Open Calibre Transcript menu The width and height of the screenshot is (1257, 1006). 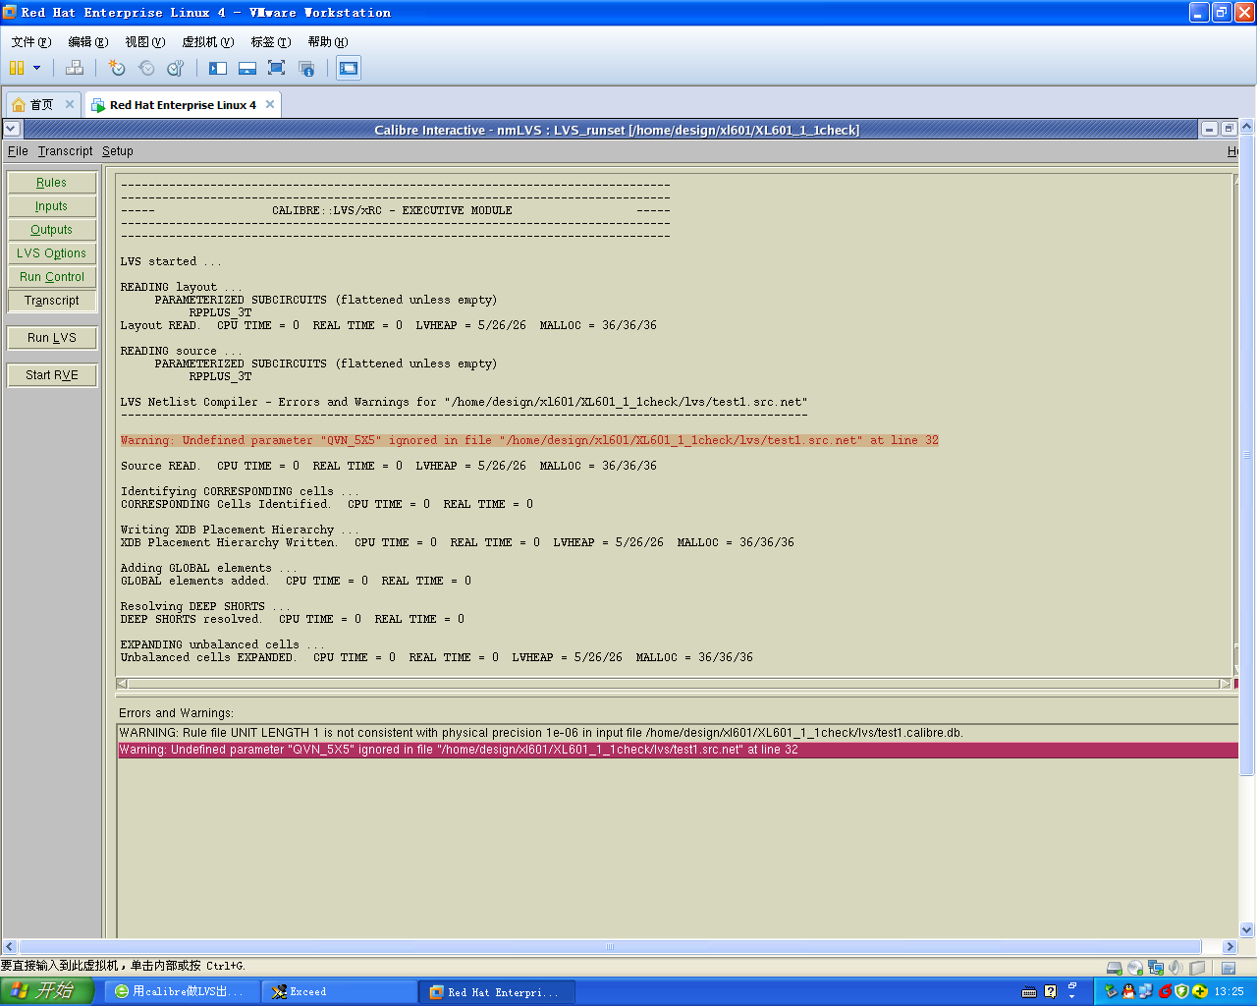[65, 151]
